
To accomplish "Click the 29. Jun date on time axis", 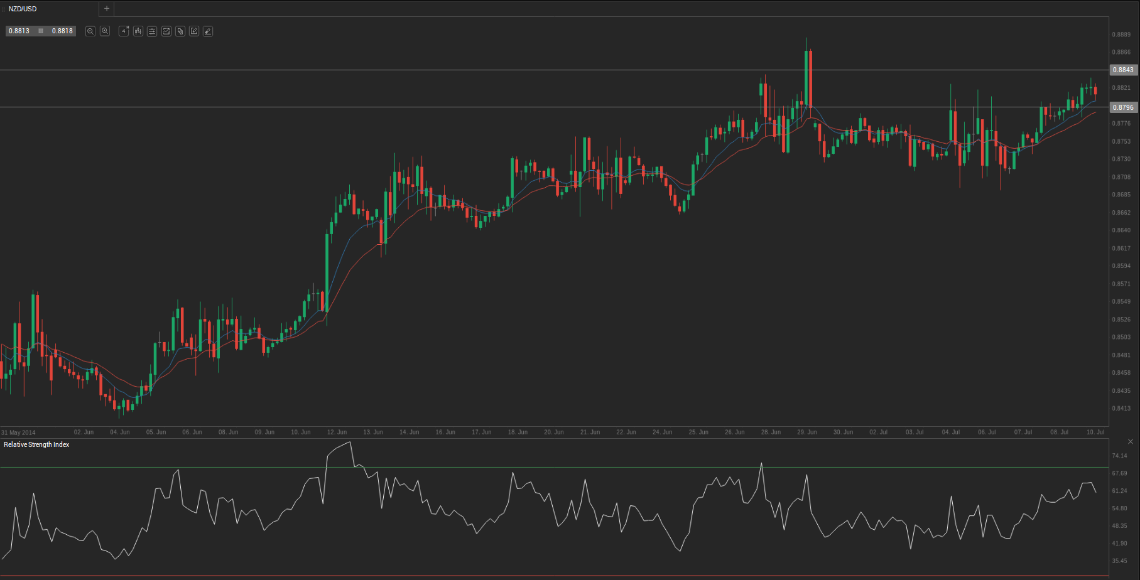I will (x=807, y=432).
